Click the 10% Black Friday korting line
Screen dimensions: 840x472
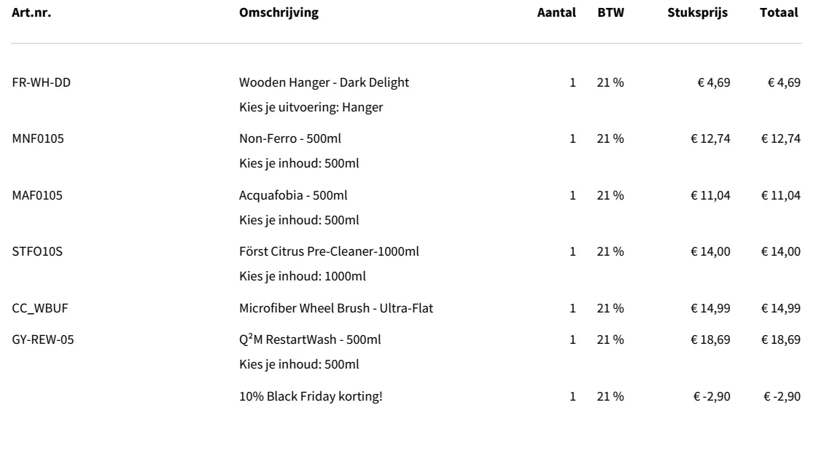pos(310,397)
